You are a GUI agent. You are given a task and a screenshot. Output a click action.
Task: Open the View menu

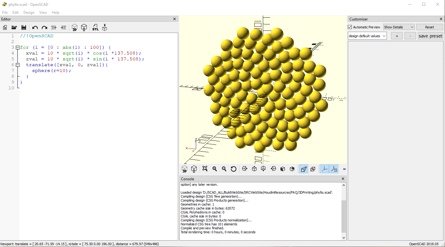pyautogui.click(x=43, y=13)
